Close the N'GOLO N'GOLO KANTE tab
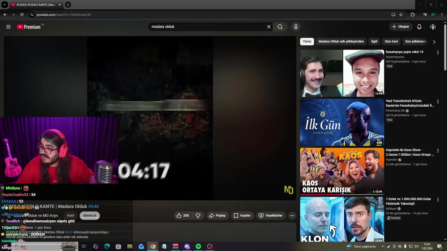This screenshot has height=251, width=447. coord(59,5)
